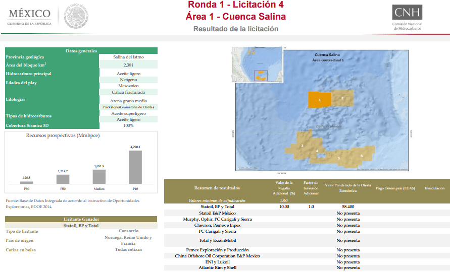Click the 'Pago Desempate (EUA$)' column header
Image resolution: width=450 pixels, height=272 pixels.
(x=395, y=188)
